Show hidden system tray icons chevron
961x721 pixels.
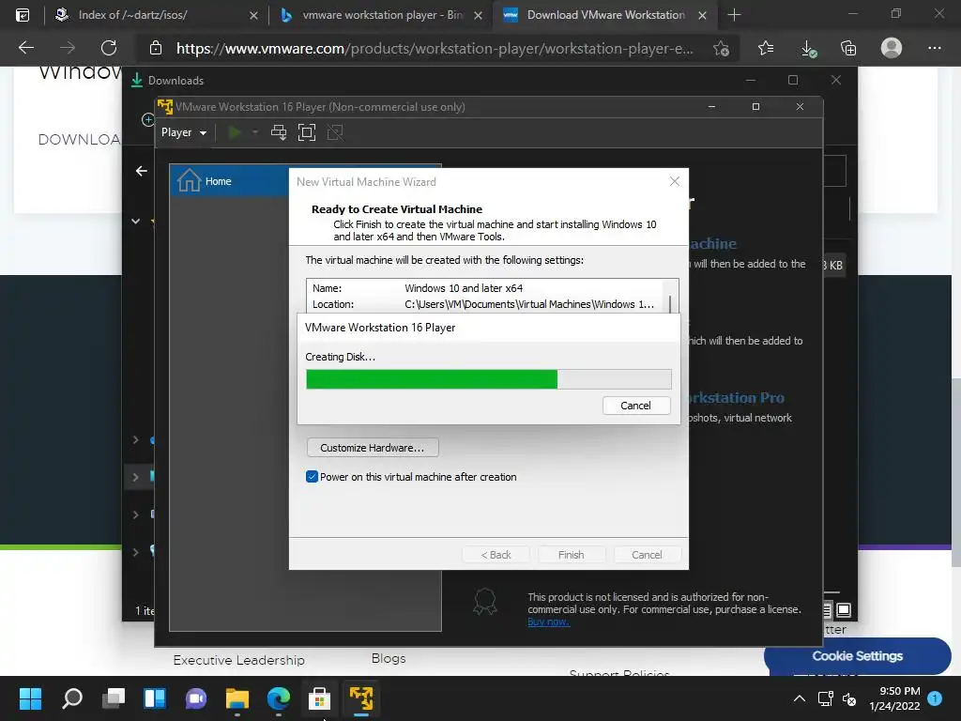coord(800,698)
